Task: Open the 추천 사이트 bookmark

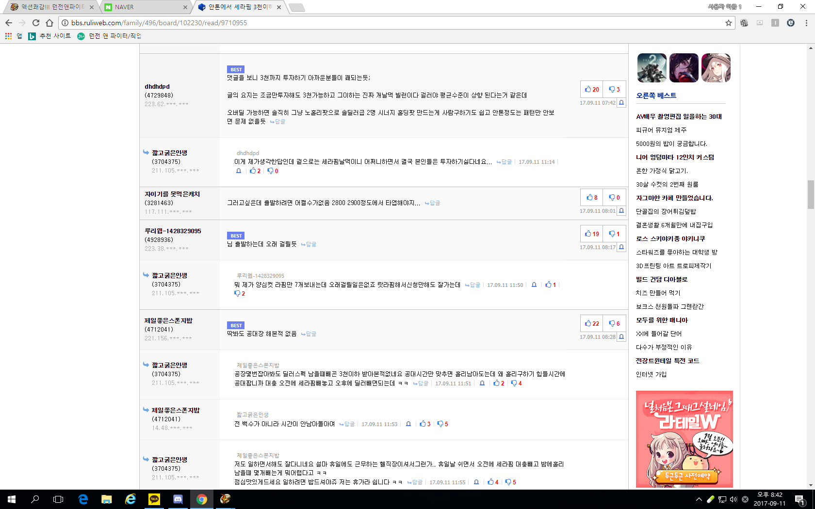Action: click(x=50, y=36)
